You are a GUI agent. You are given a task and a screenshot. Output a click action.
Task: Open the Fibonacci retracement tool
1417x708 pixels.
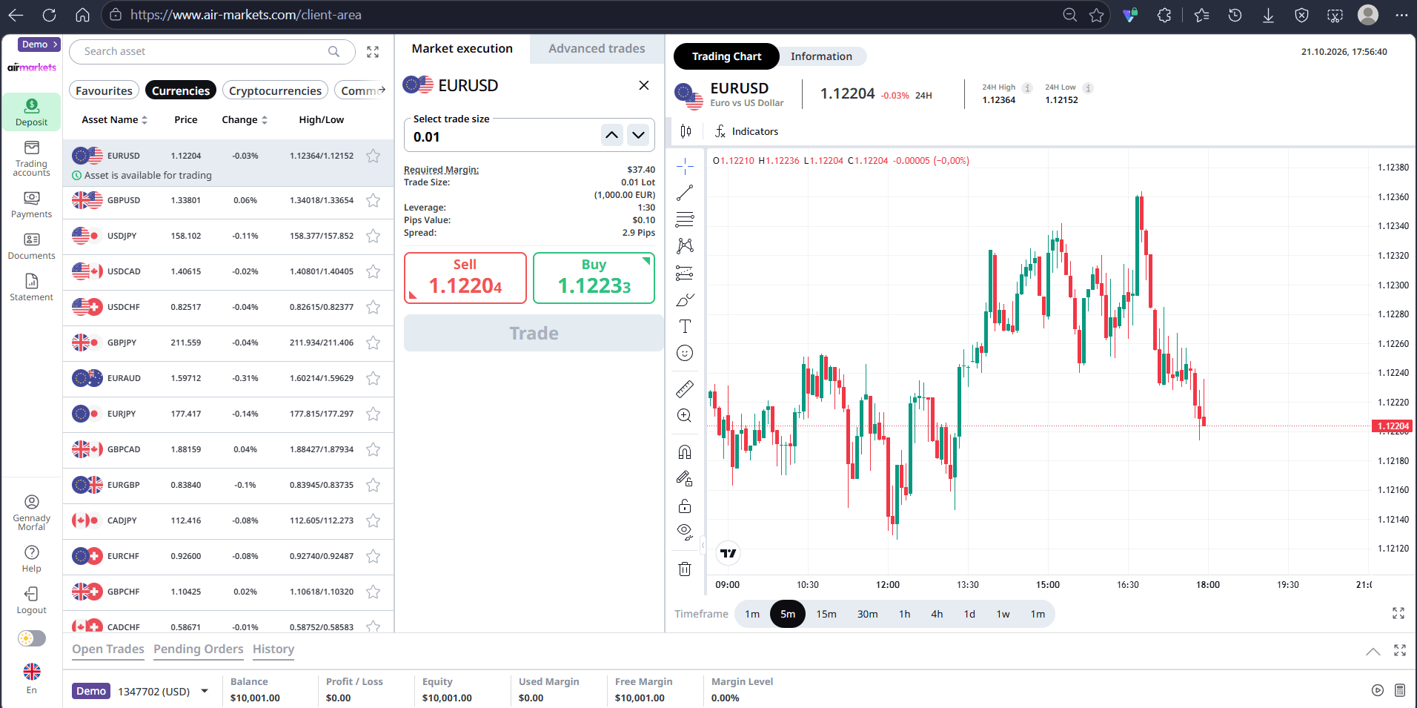coord(685,219)
